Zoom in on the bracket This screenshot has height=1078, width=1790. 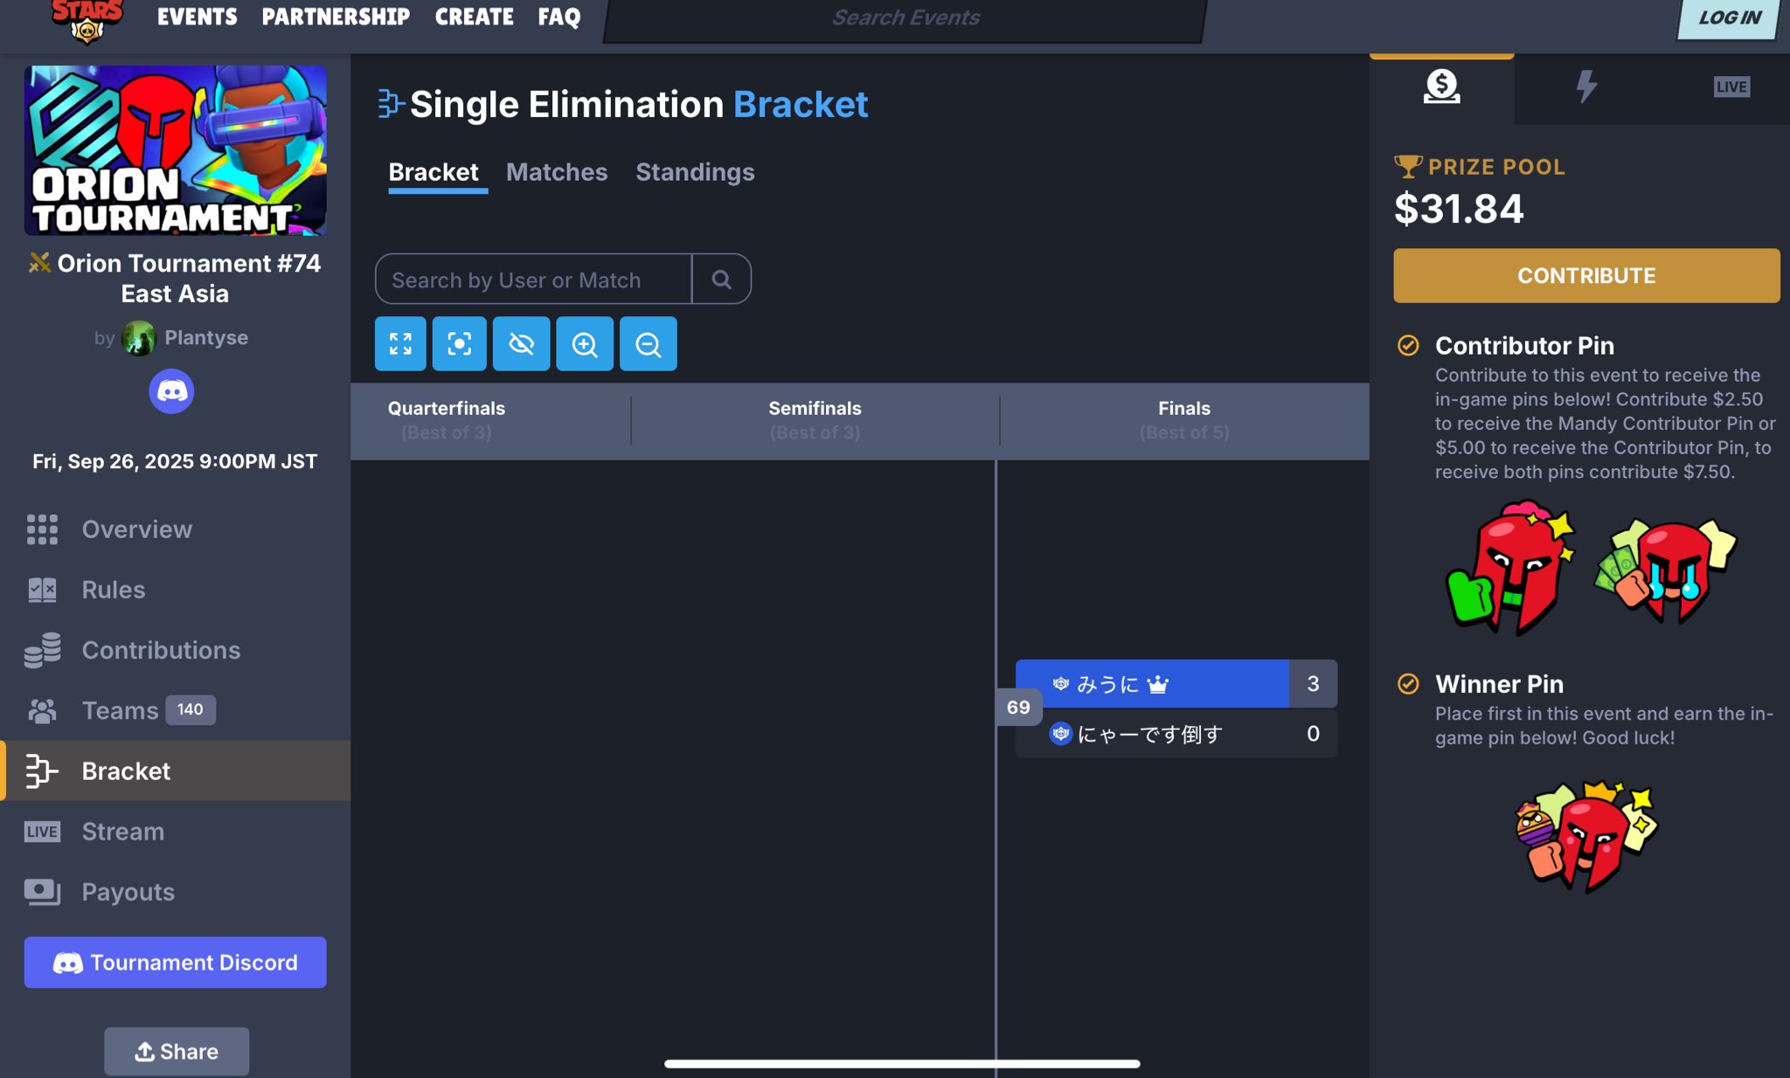(x=584, y=343)
